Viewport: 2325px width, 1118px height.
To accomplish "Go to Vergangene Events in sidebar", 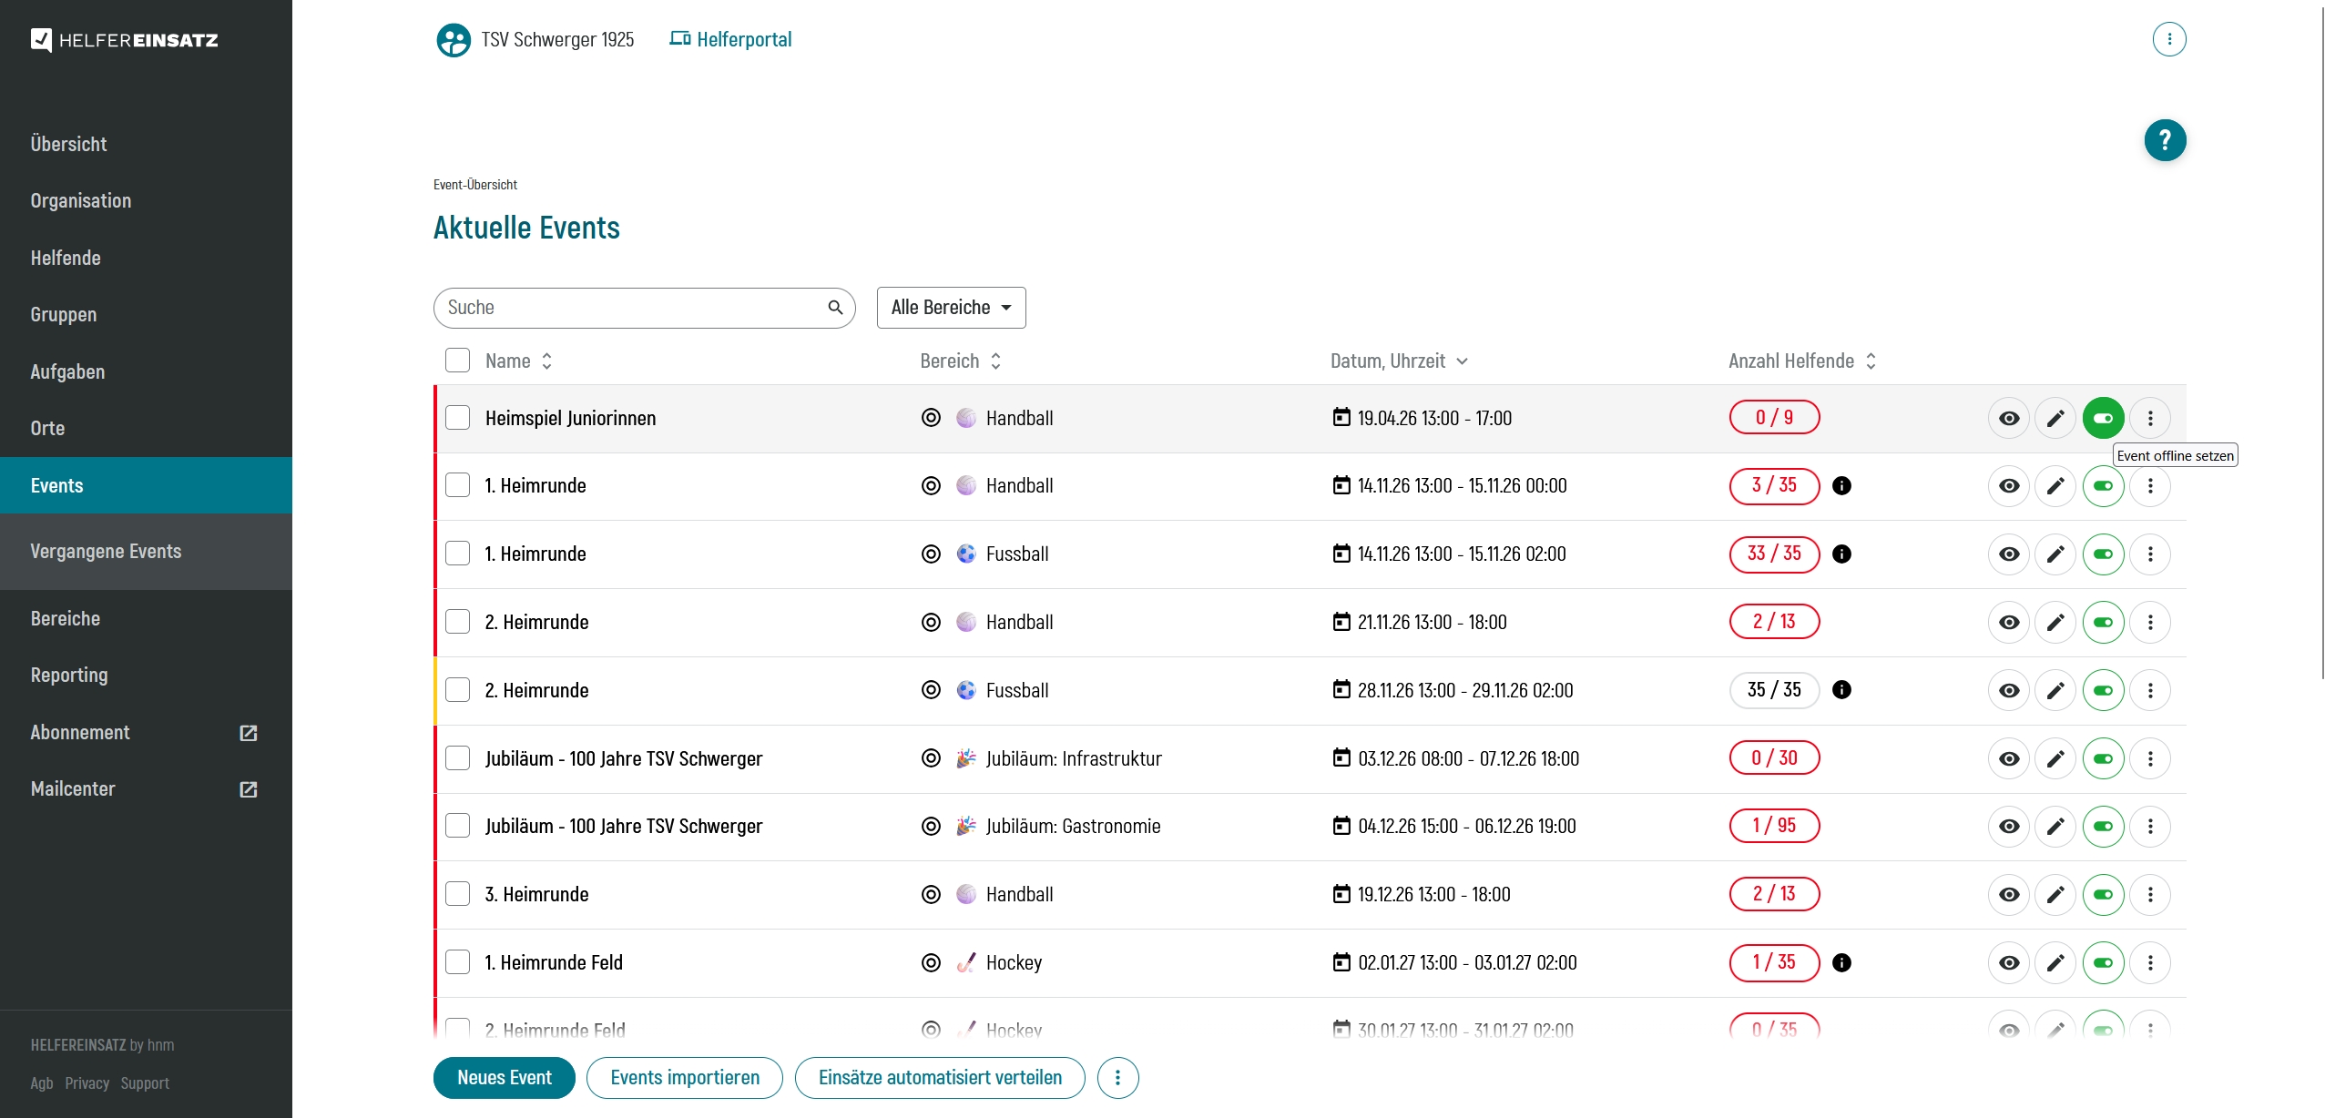I will (x=106, y=551).
